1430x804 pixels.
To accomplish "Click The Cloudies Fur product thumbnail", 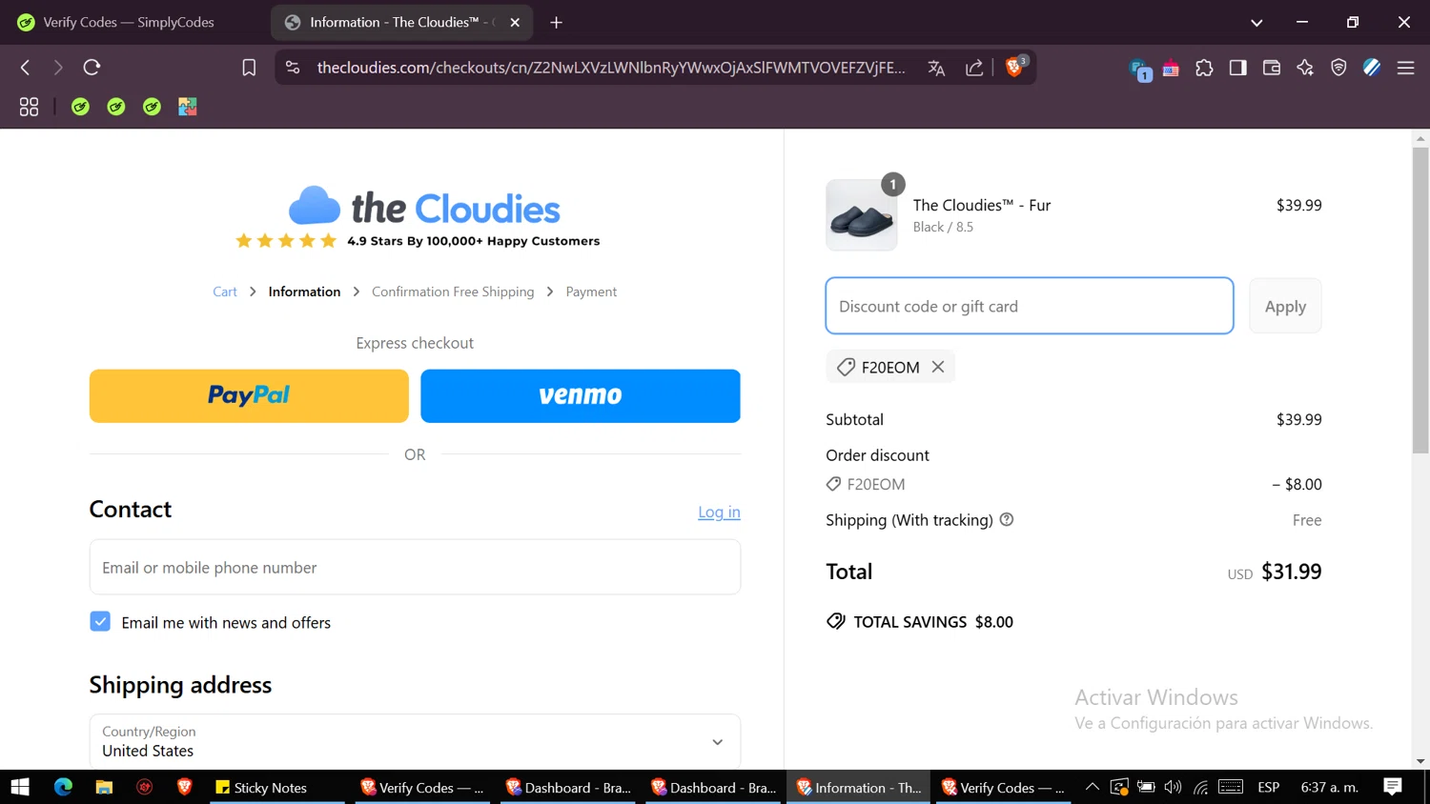I will pyautogui.click(x=862, y=215).
